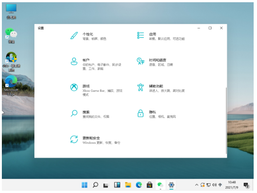Open the notification center icon in tray

click(x=246, y=185)
